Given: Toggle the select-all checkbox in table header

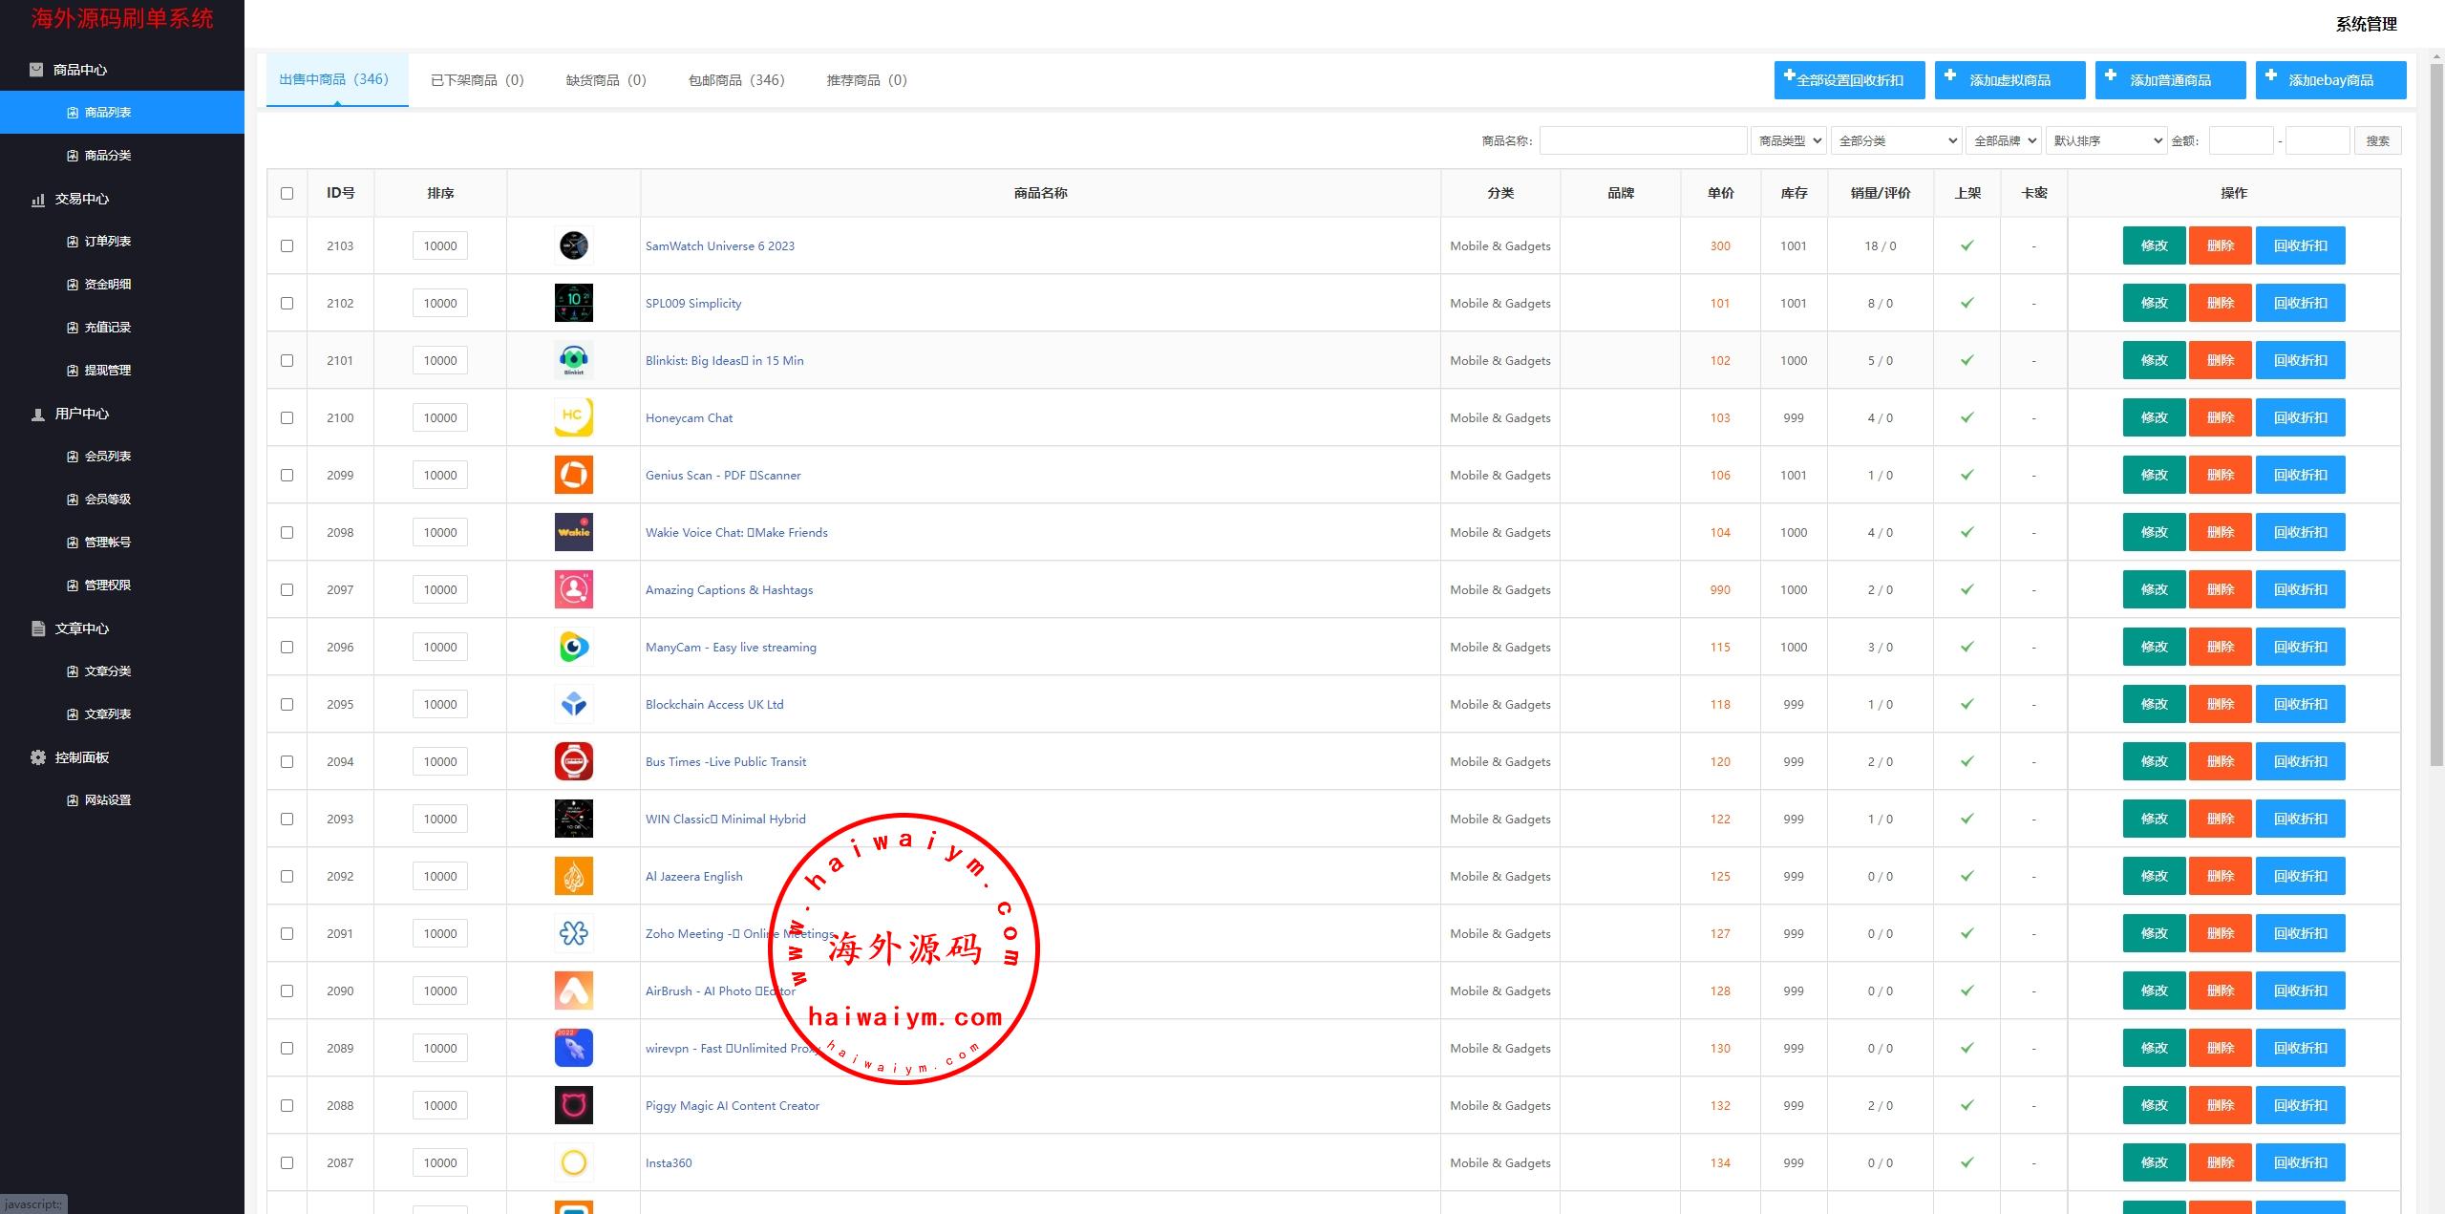Looking at the screenshot, I should [x=287, y=193].
